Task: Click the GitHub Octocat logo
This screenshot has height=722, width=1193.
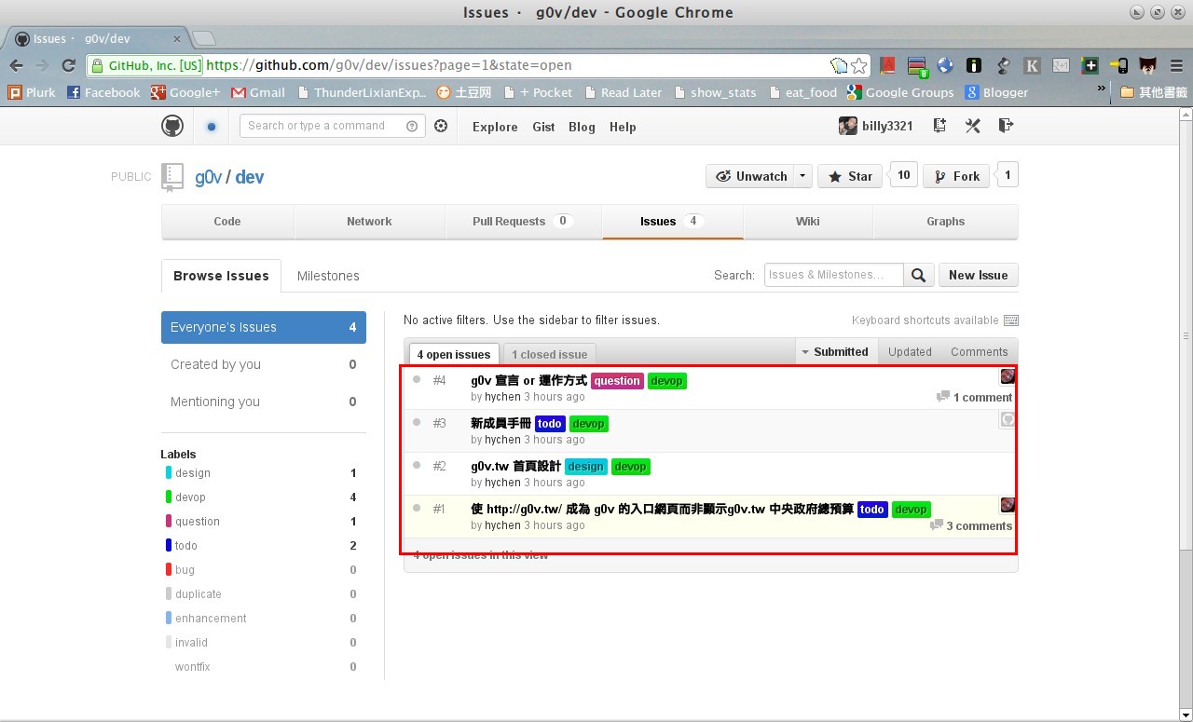Action: coord(172,126)
